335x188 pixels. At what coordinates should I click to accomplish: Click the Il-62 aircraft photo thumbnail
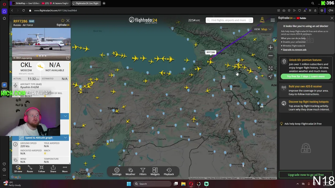pos(41,44)
